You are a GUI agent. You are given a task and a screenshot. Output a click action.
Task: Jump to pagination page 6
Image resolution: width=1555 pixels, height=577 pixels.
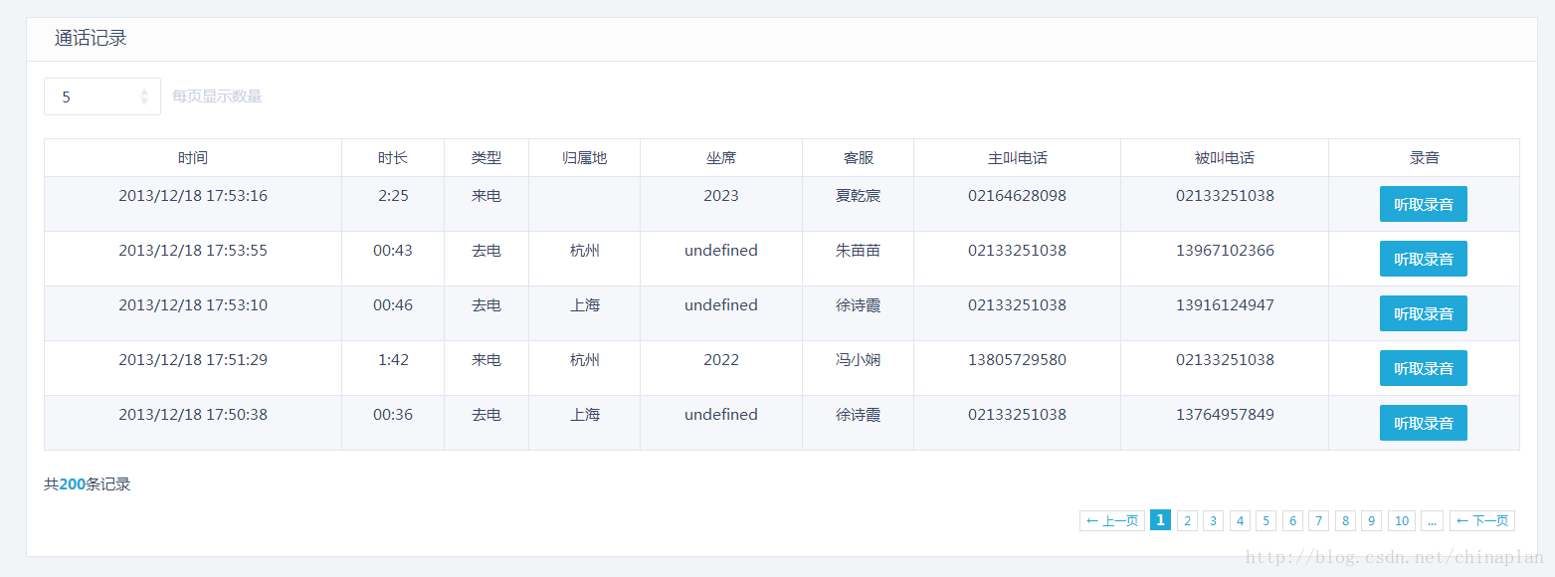(x=1292, y=520)
